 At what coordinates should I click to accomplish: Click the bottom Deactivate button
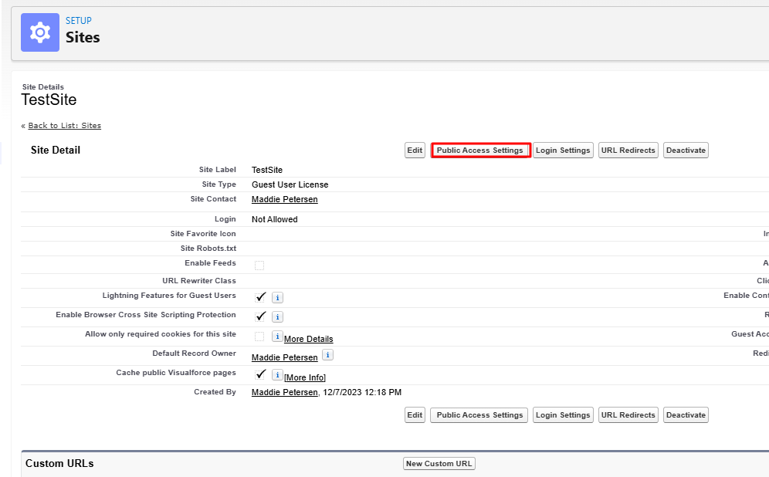click(x=686, y=414)
